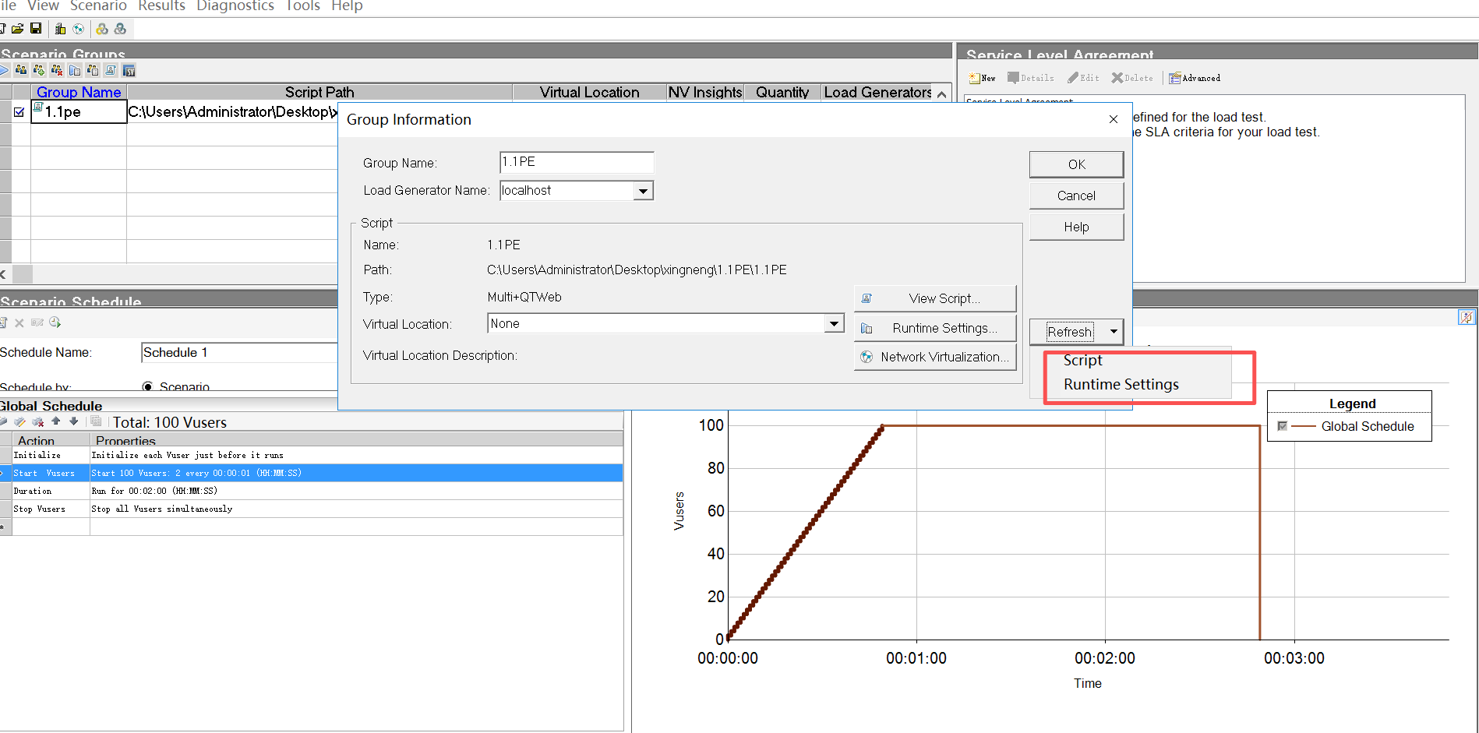The width and height of the screenshot is (1479, 733).
Task: Click the Help button in the dialog
Action: click(x=1076, y=227)
